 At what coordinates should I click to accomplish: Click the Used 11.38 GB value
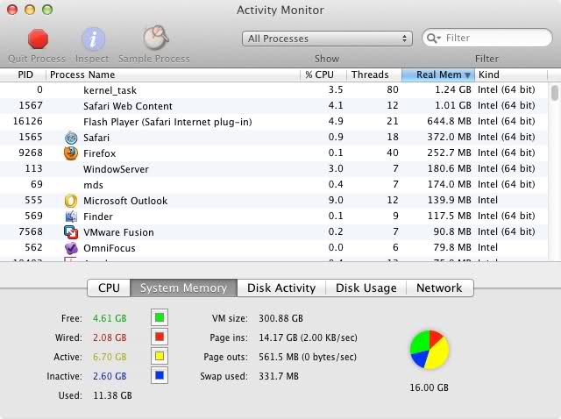(x=112, y=395)
